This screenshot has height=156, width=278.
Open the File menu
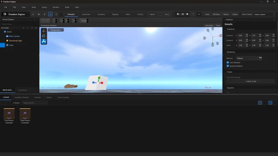[x=6, y=7]
